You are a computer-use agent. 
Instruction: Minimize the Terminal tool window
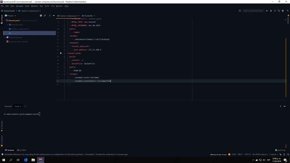(285, 106)
